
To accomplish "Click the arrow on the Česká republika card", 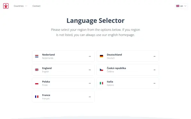I will (154, 70).
